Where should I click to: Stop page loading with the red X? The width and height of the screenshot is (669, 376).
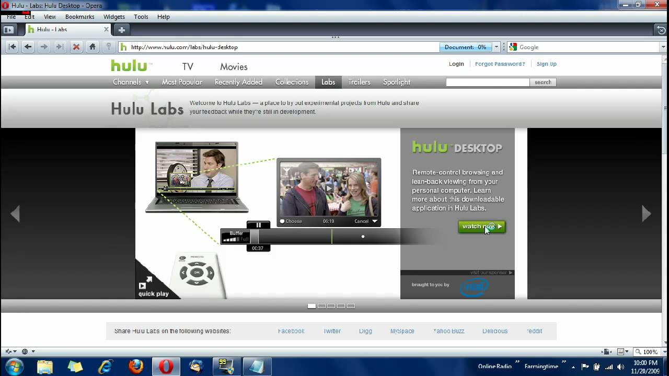pos(76,47)
